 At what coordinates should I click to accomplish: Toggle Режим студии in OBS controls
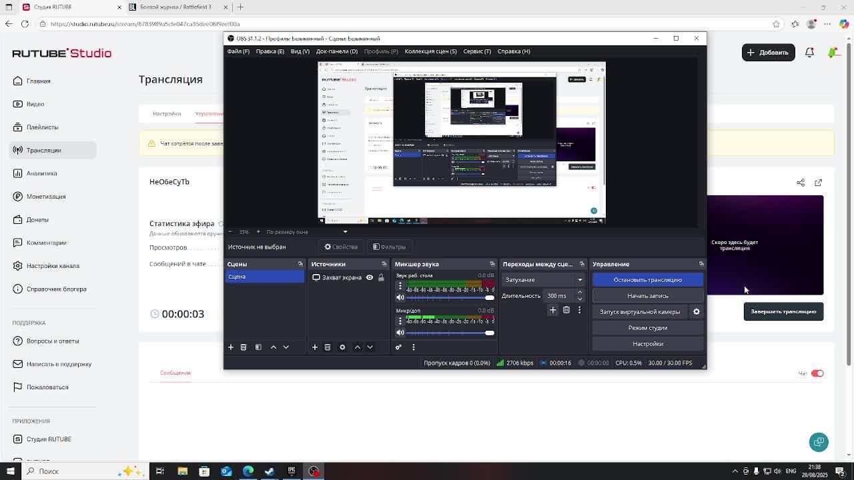648,328
